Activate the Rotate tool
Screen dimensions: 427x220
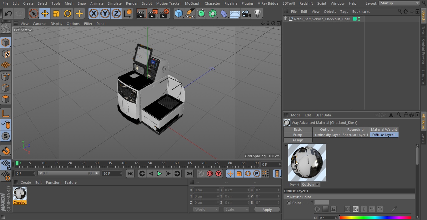68,13
